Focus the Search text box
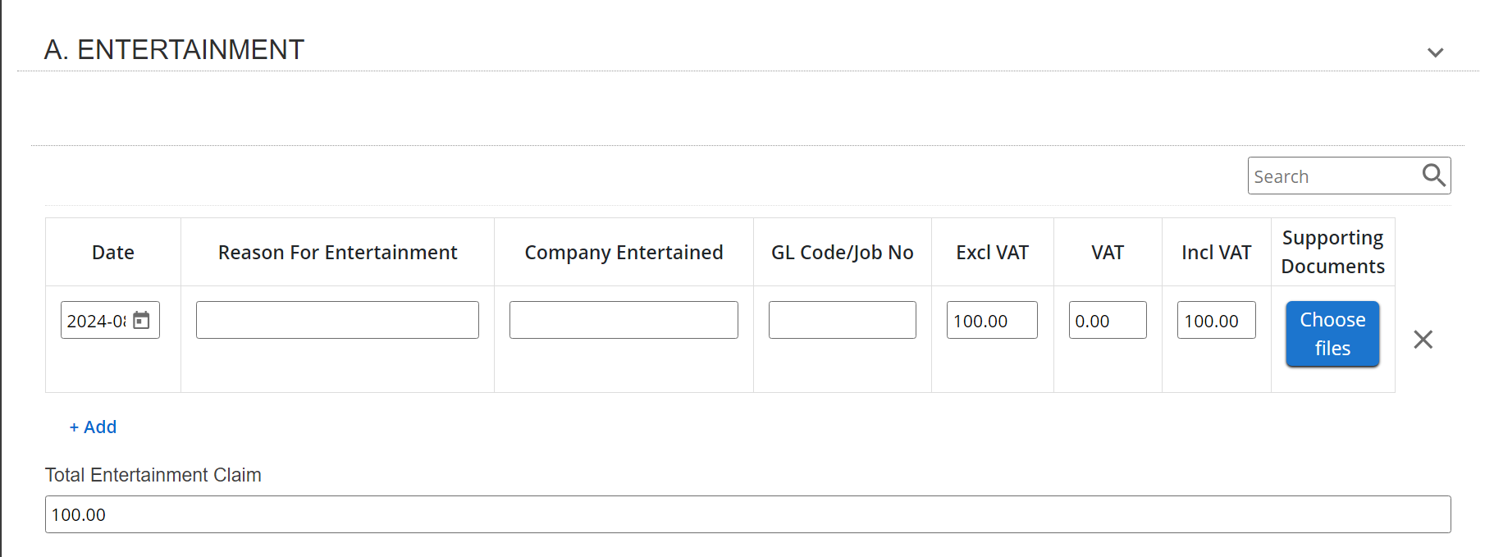The height and width of the screenshot is (557, 1494). click(x=1333, y=176)
